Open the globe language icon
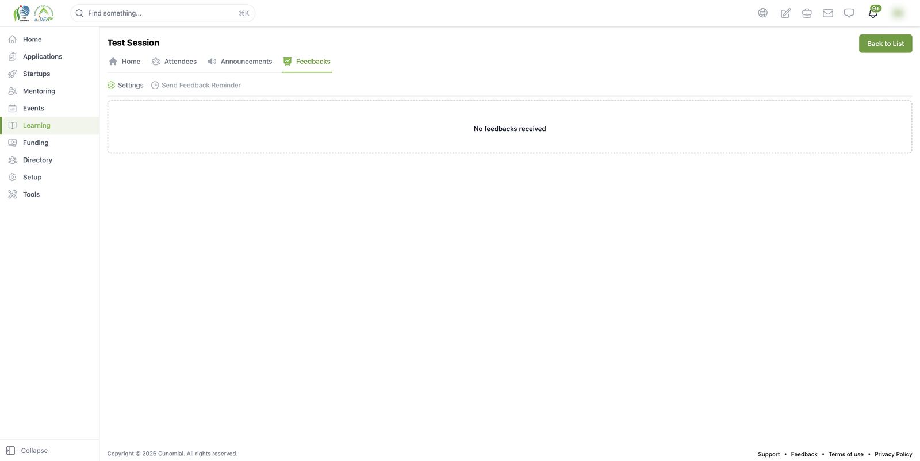Screen dimensions: 920x461 pyautogui.click(x=762, y=13)
